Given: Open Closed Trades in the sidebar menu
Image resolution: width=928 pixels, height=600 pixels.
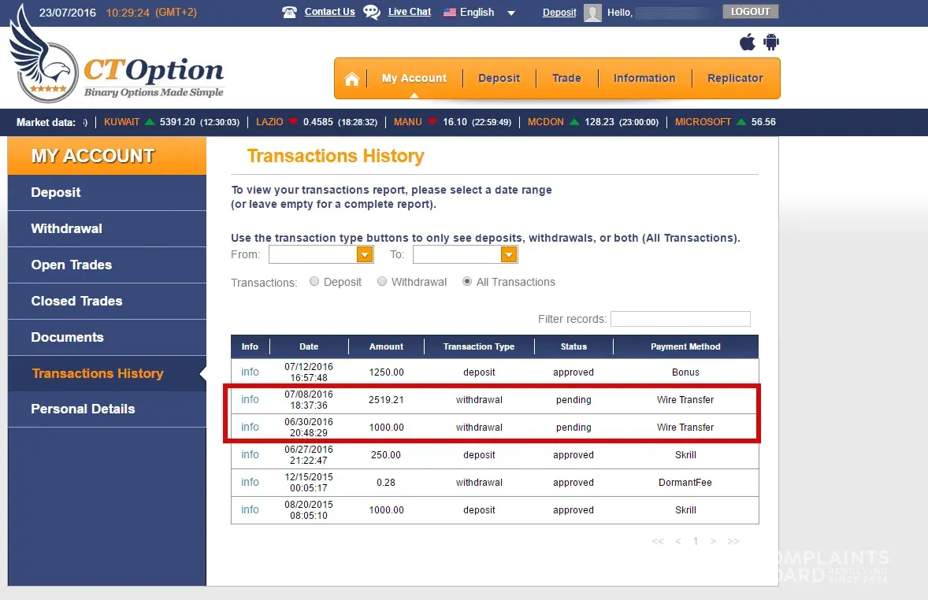Looking at the screenshot, I should click(76, 301).
